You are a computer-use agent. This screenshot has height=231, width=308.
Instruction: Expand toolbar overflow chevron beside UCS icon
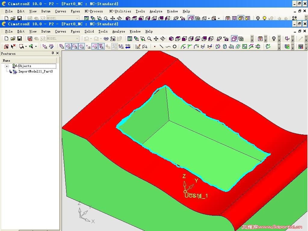(293, 39)
